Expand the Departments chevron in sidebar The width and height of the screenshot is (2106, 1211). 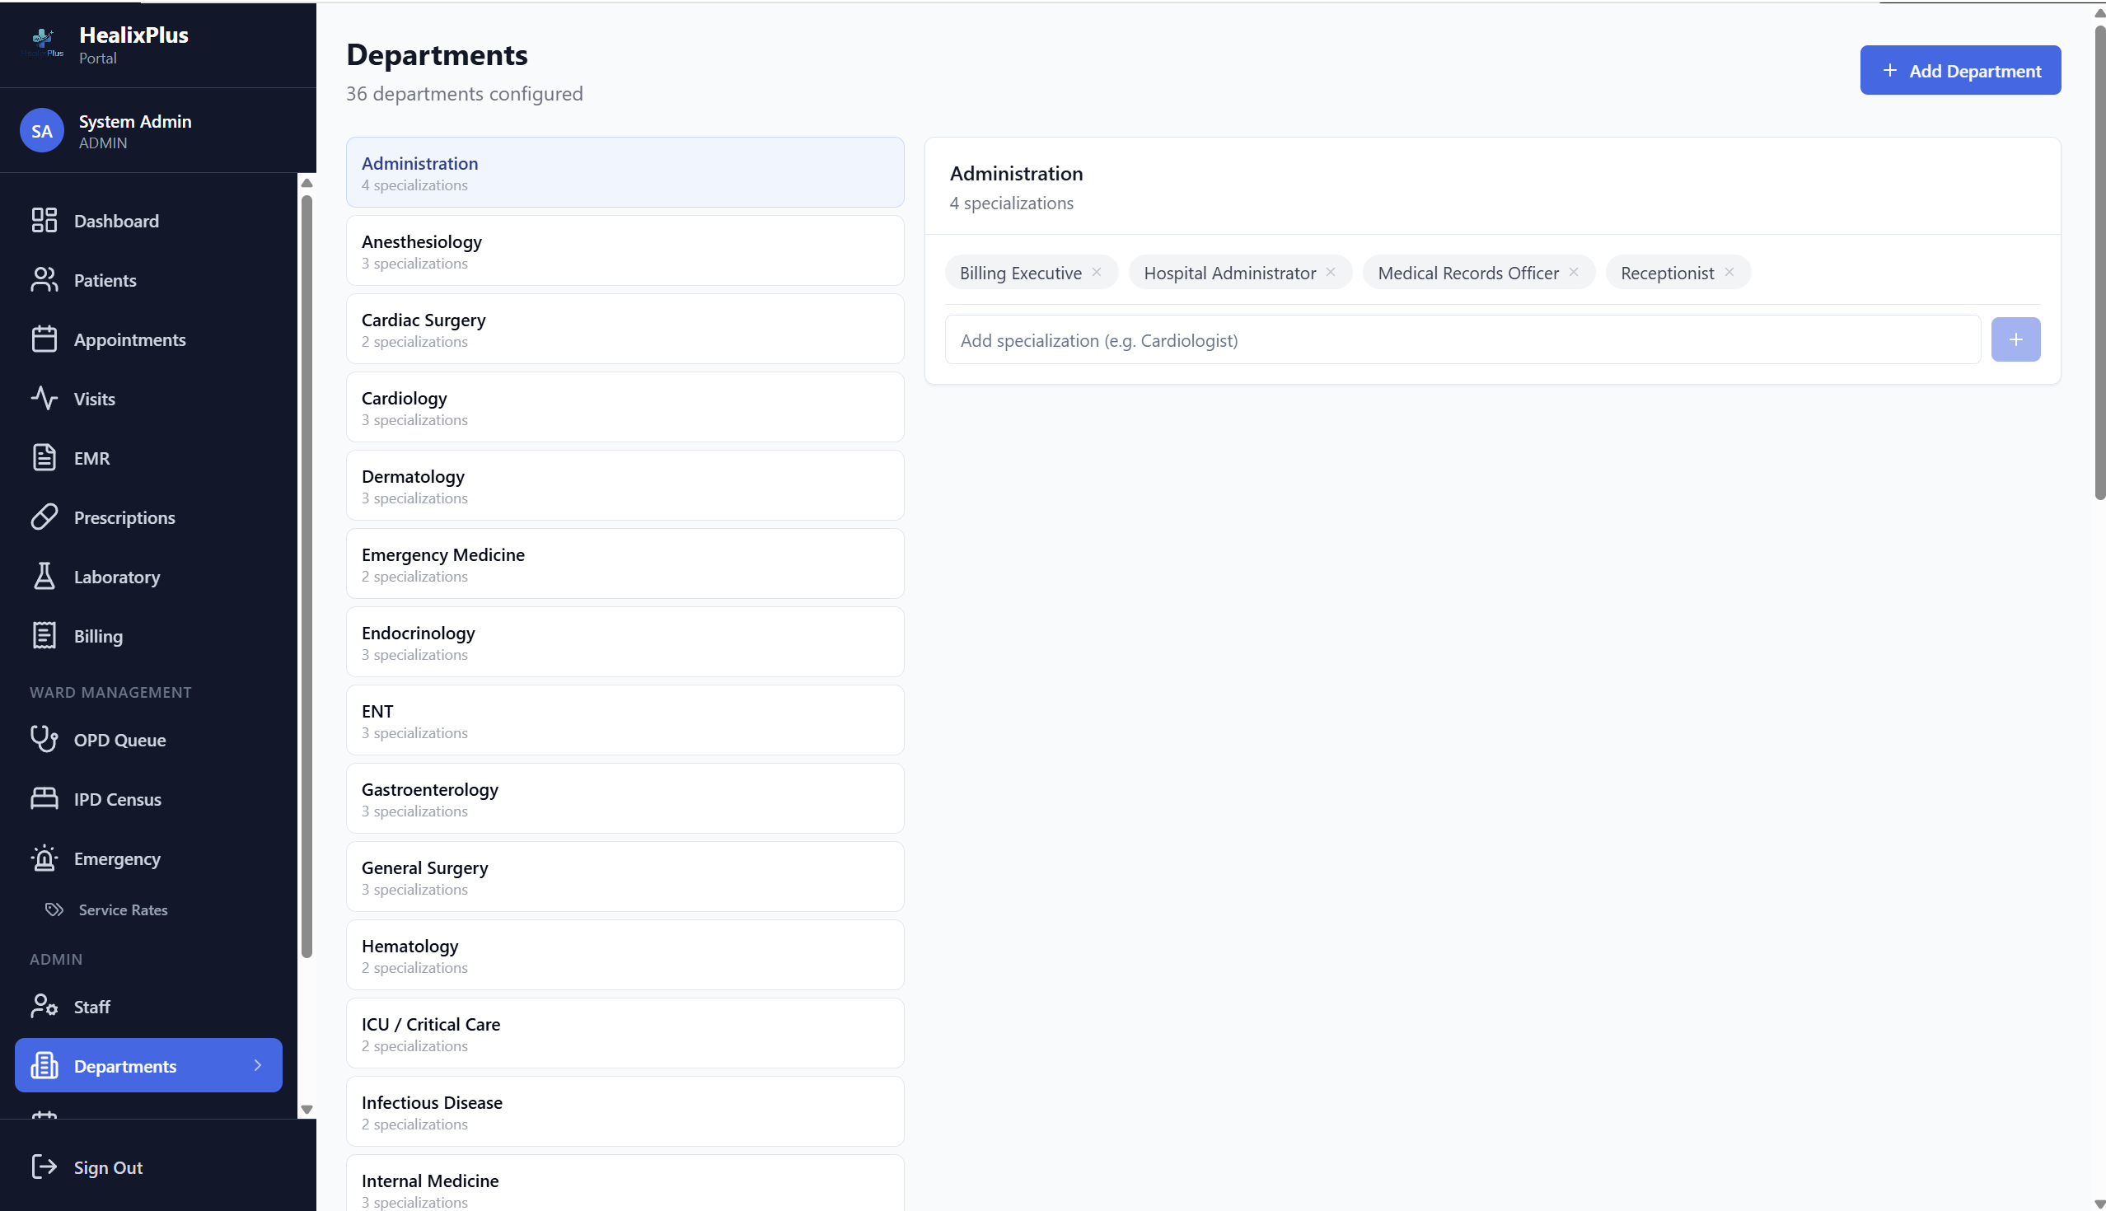(258, 1064)
